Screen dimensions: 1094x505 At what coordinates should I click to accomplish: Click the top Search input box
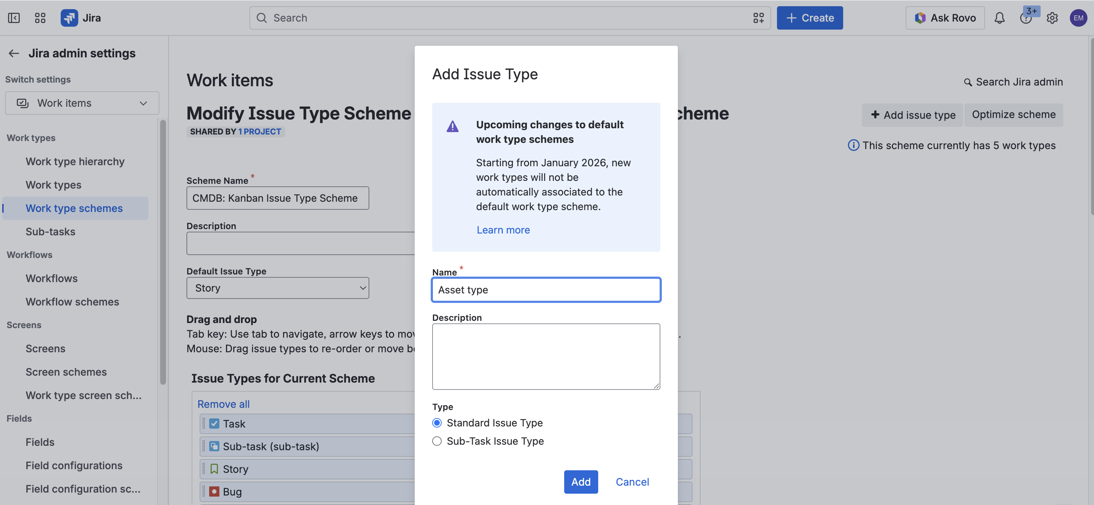pyautogui.click(x=510, y=18)
